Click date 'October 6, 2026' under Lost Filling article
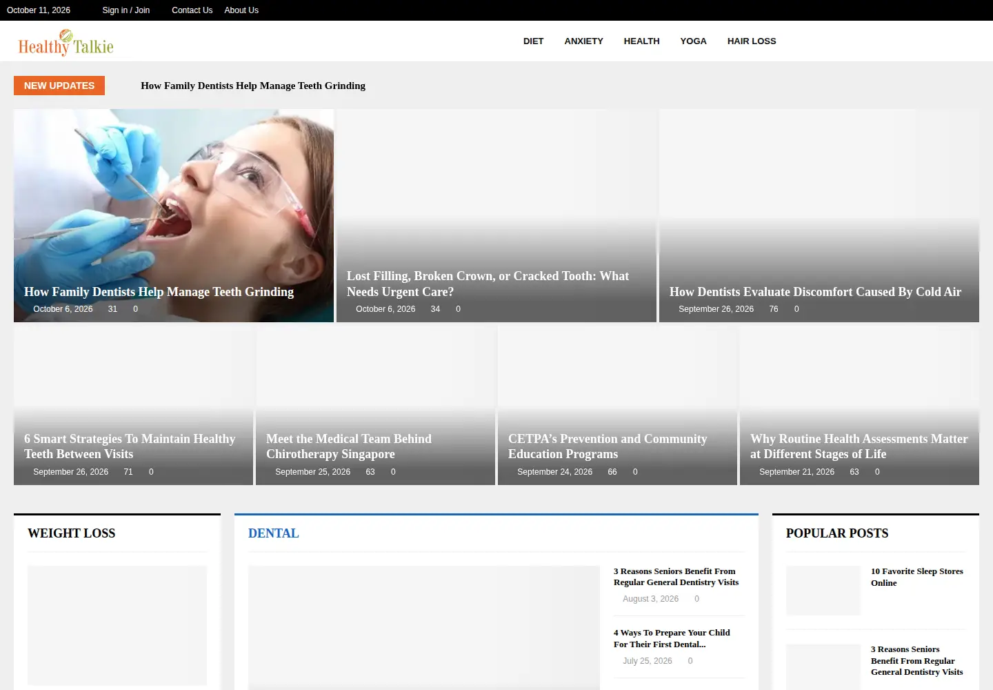The height and width of the screenshot is (690, 993). pos(385,309)
